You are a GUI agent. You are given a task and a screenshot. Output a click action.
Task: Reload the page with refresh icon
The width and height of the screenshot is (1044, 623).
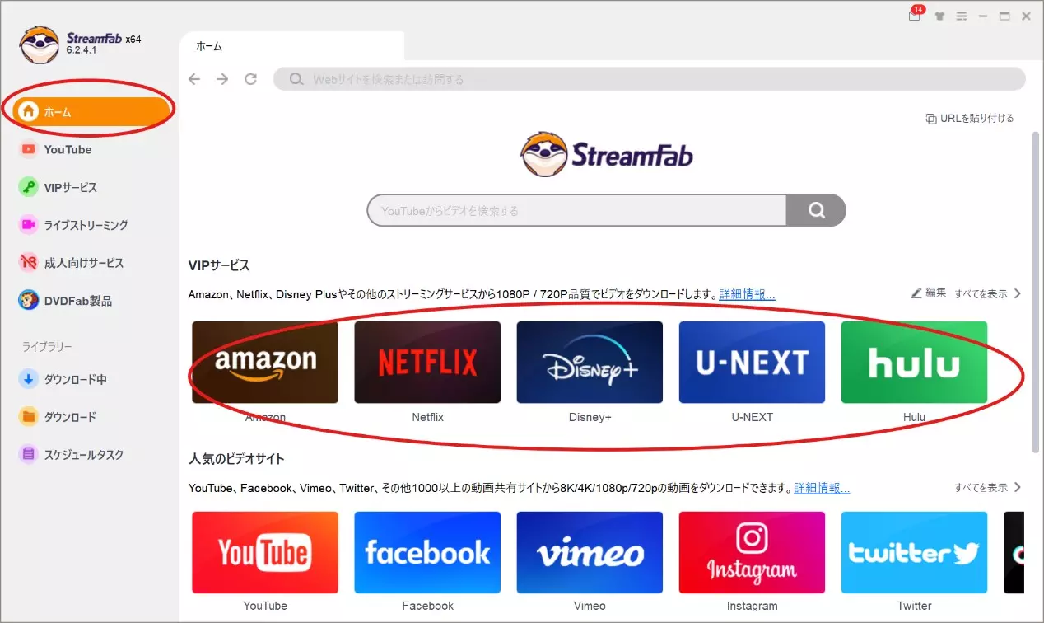point(251,79)
